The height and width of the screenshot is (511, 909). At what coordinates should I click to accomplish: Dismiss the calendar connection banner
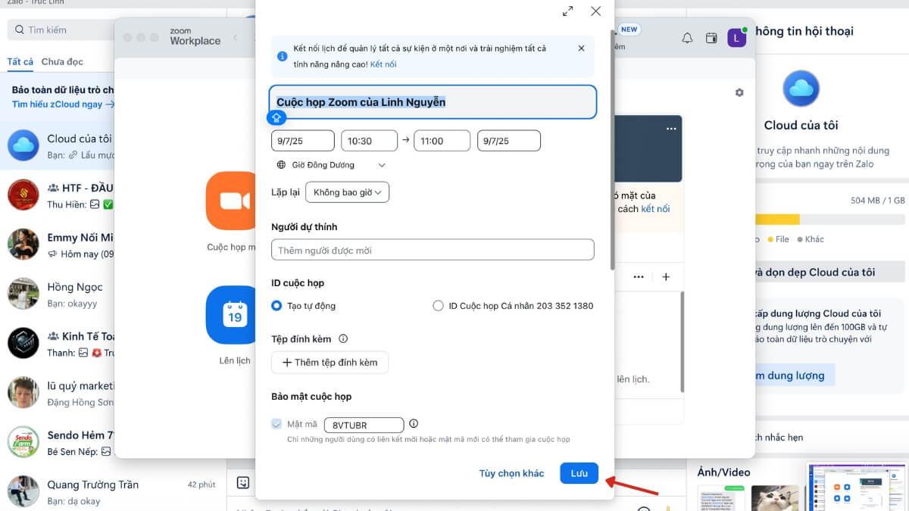coord(581,48)
